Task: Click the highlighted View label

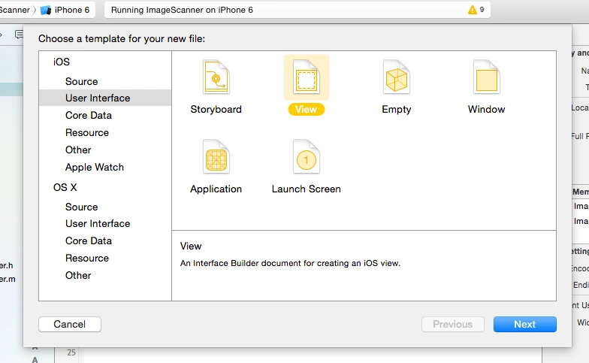Action: 307,110
